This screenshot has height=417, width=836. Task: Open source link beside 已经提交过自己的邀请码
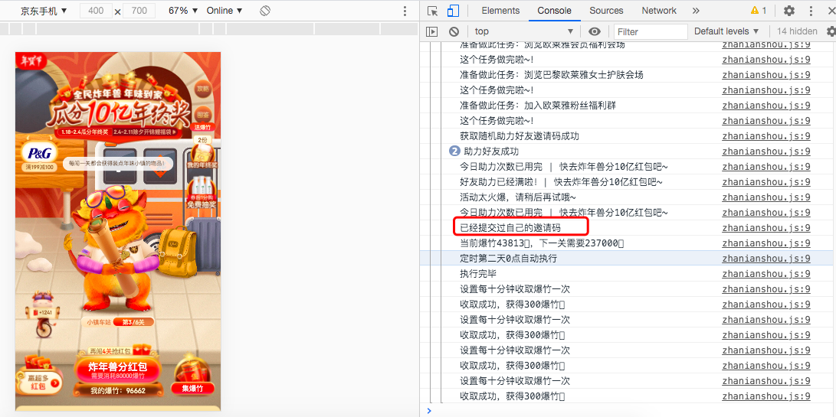[766, 228]
